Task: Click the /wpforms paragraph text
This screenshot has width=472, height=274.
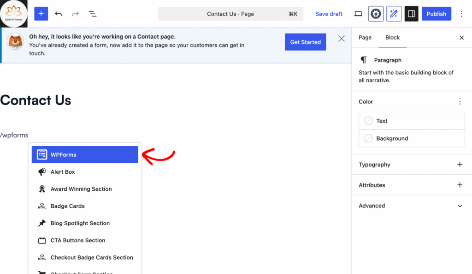Action: 14,135
